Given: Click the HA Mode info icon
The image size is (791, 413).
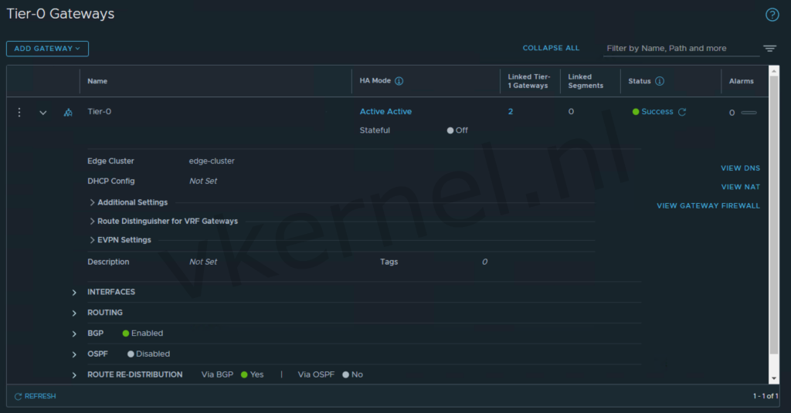Looking at the screenshot, I should tap(399, 81).
